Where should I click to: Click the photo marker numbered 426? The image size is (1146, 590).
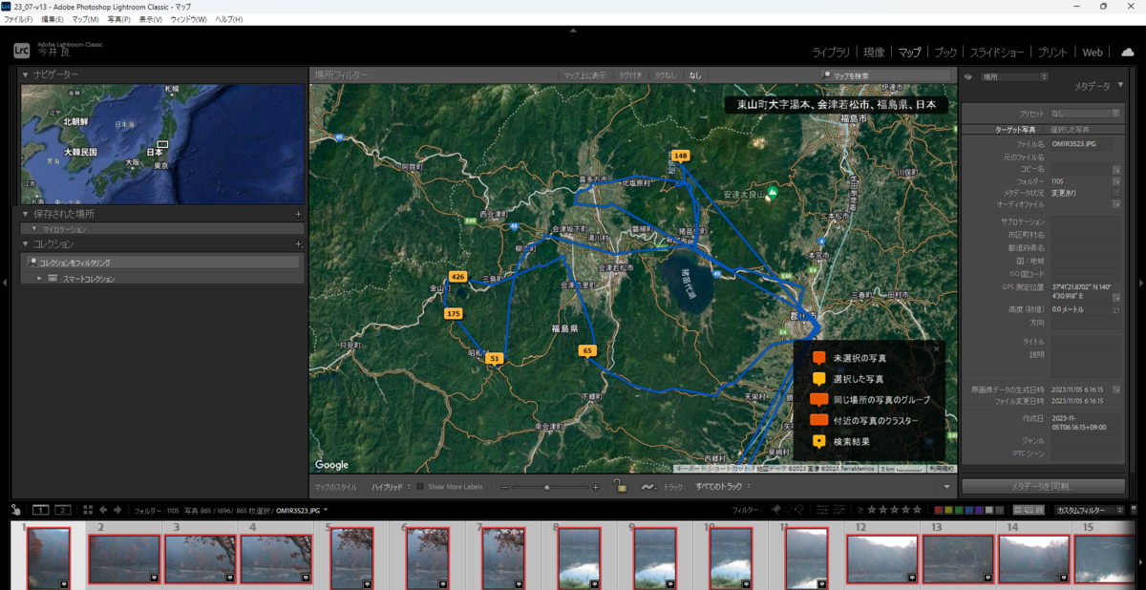pos(457,277)
